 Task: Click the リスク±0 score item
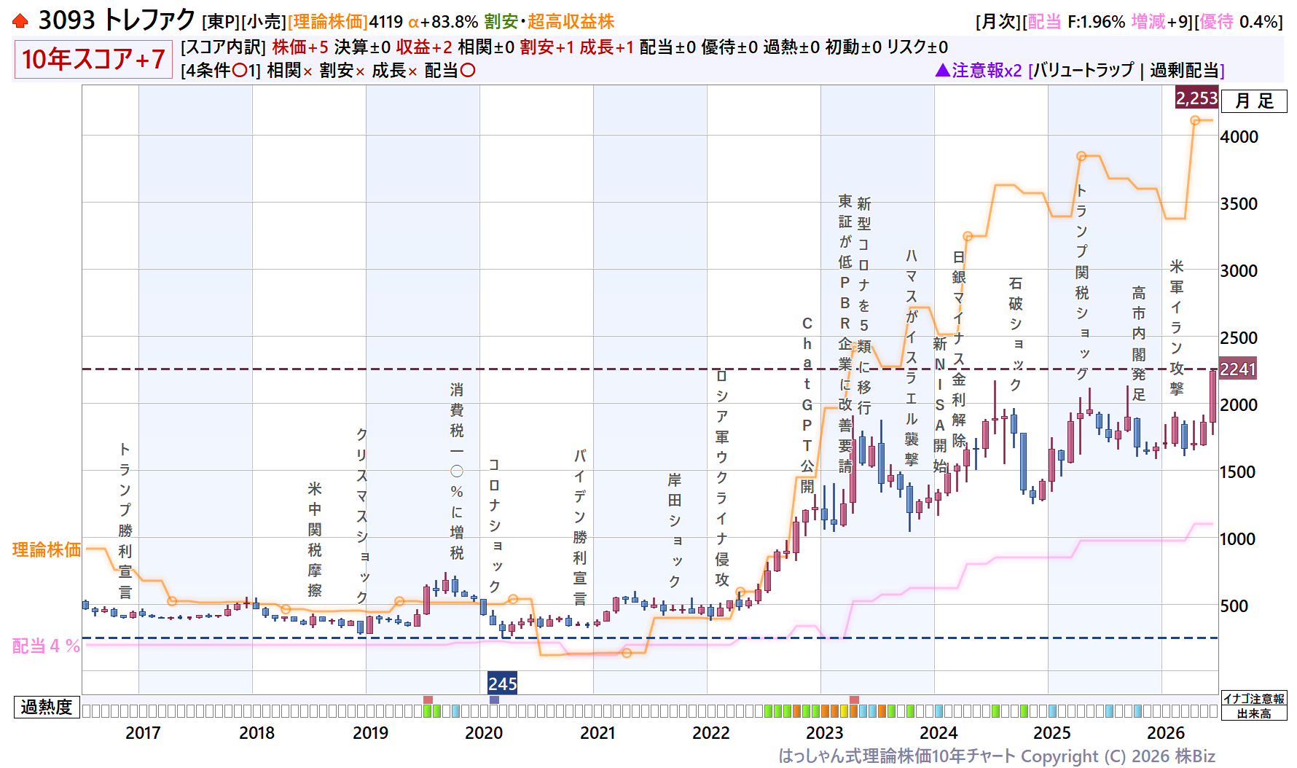click(917, 47)
